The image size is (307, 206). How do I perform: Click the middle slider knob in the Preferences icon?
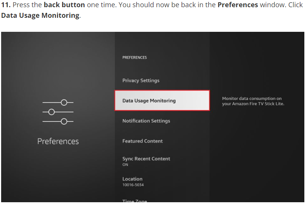[x=52, y=112]
